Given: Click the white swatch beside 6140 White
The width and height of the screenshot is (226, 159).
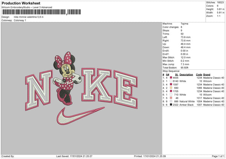Looking at the screenshot, I should coord(171,81).
